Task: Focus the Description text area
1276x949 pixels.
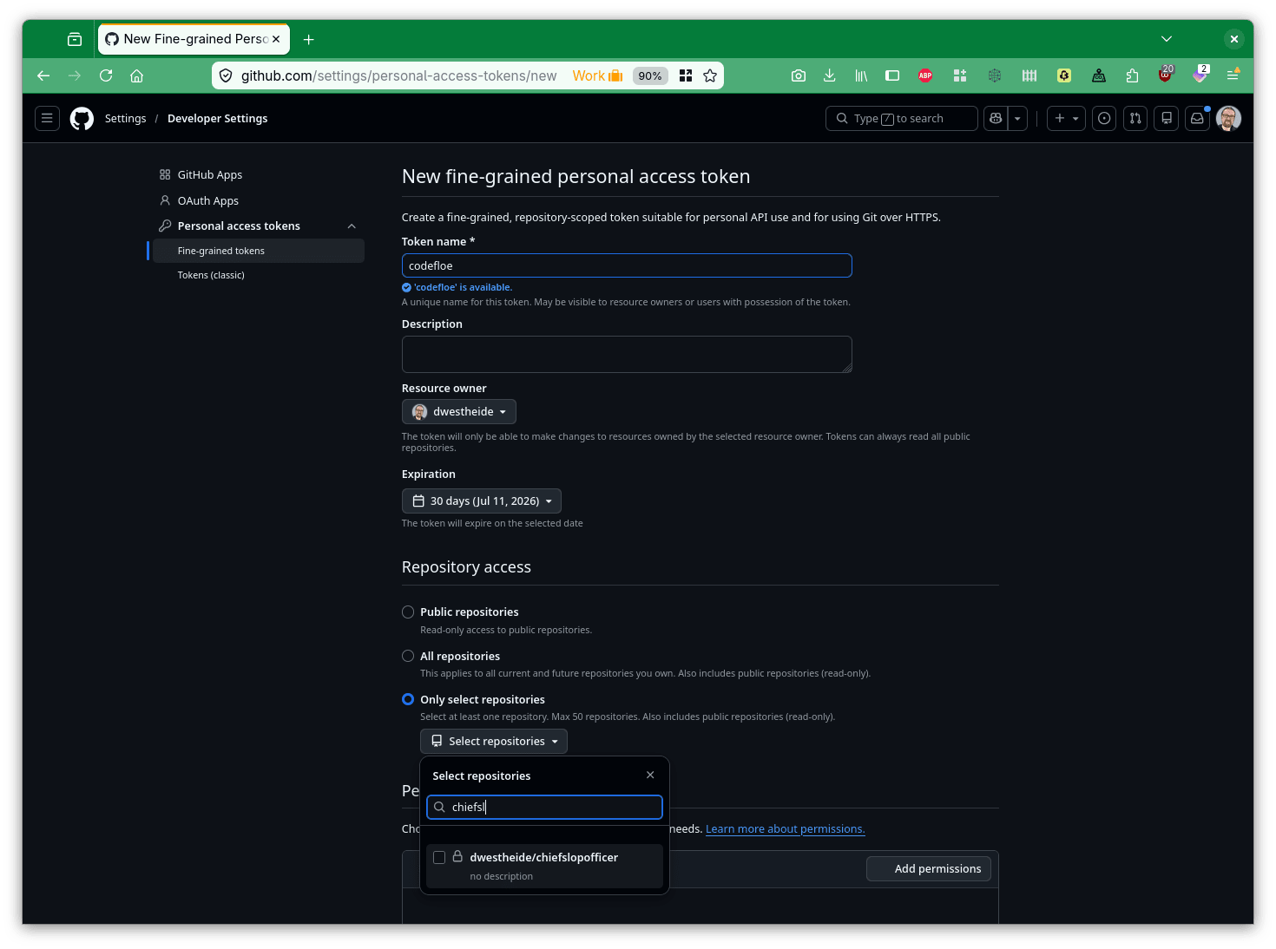Action: [x=627, y=354]
